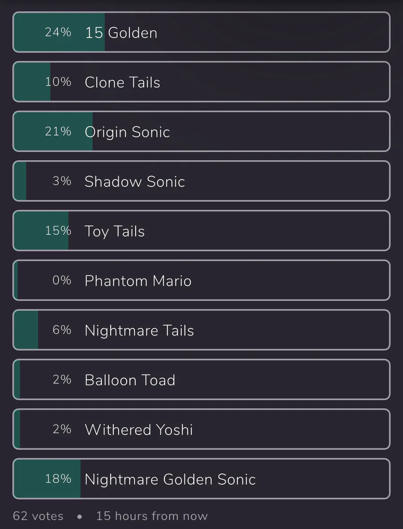Image resolution: width=403 pixels, height=529 pixels.
Task: Click the 0% result percentage
Action: [62, 280]
